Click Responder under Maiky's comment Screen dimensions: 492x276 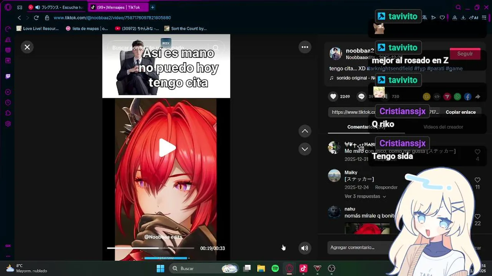pyautogui.click(x=386, y=187)
